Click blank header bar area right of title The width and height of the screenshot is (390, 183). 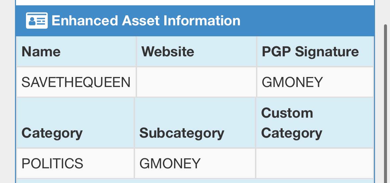[x=307, y=20]
